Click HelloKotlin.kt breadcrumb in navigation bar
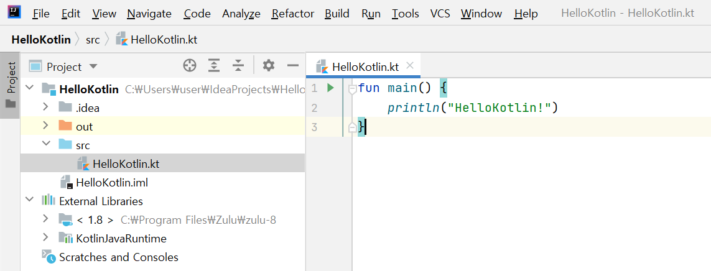This screenshot has height=271, width=711. (156, 39)
